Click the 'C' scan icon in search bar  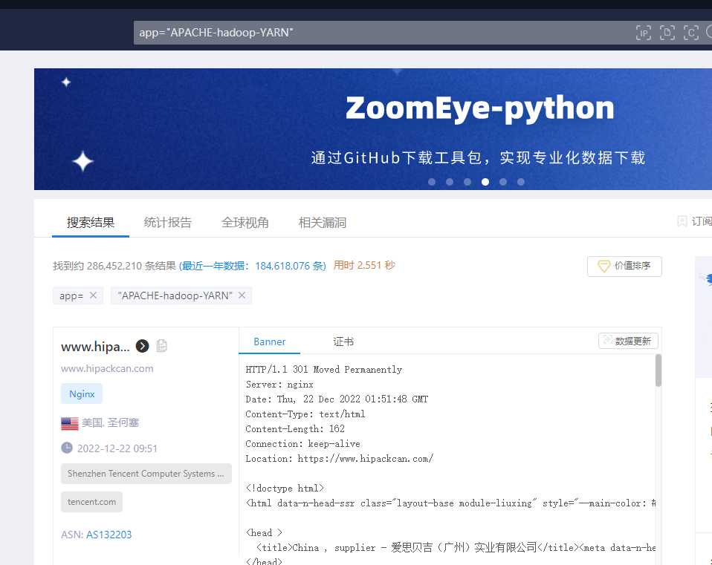pos(691,33)
